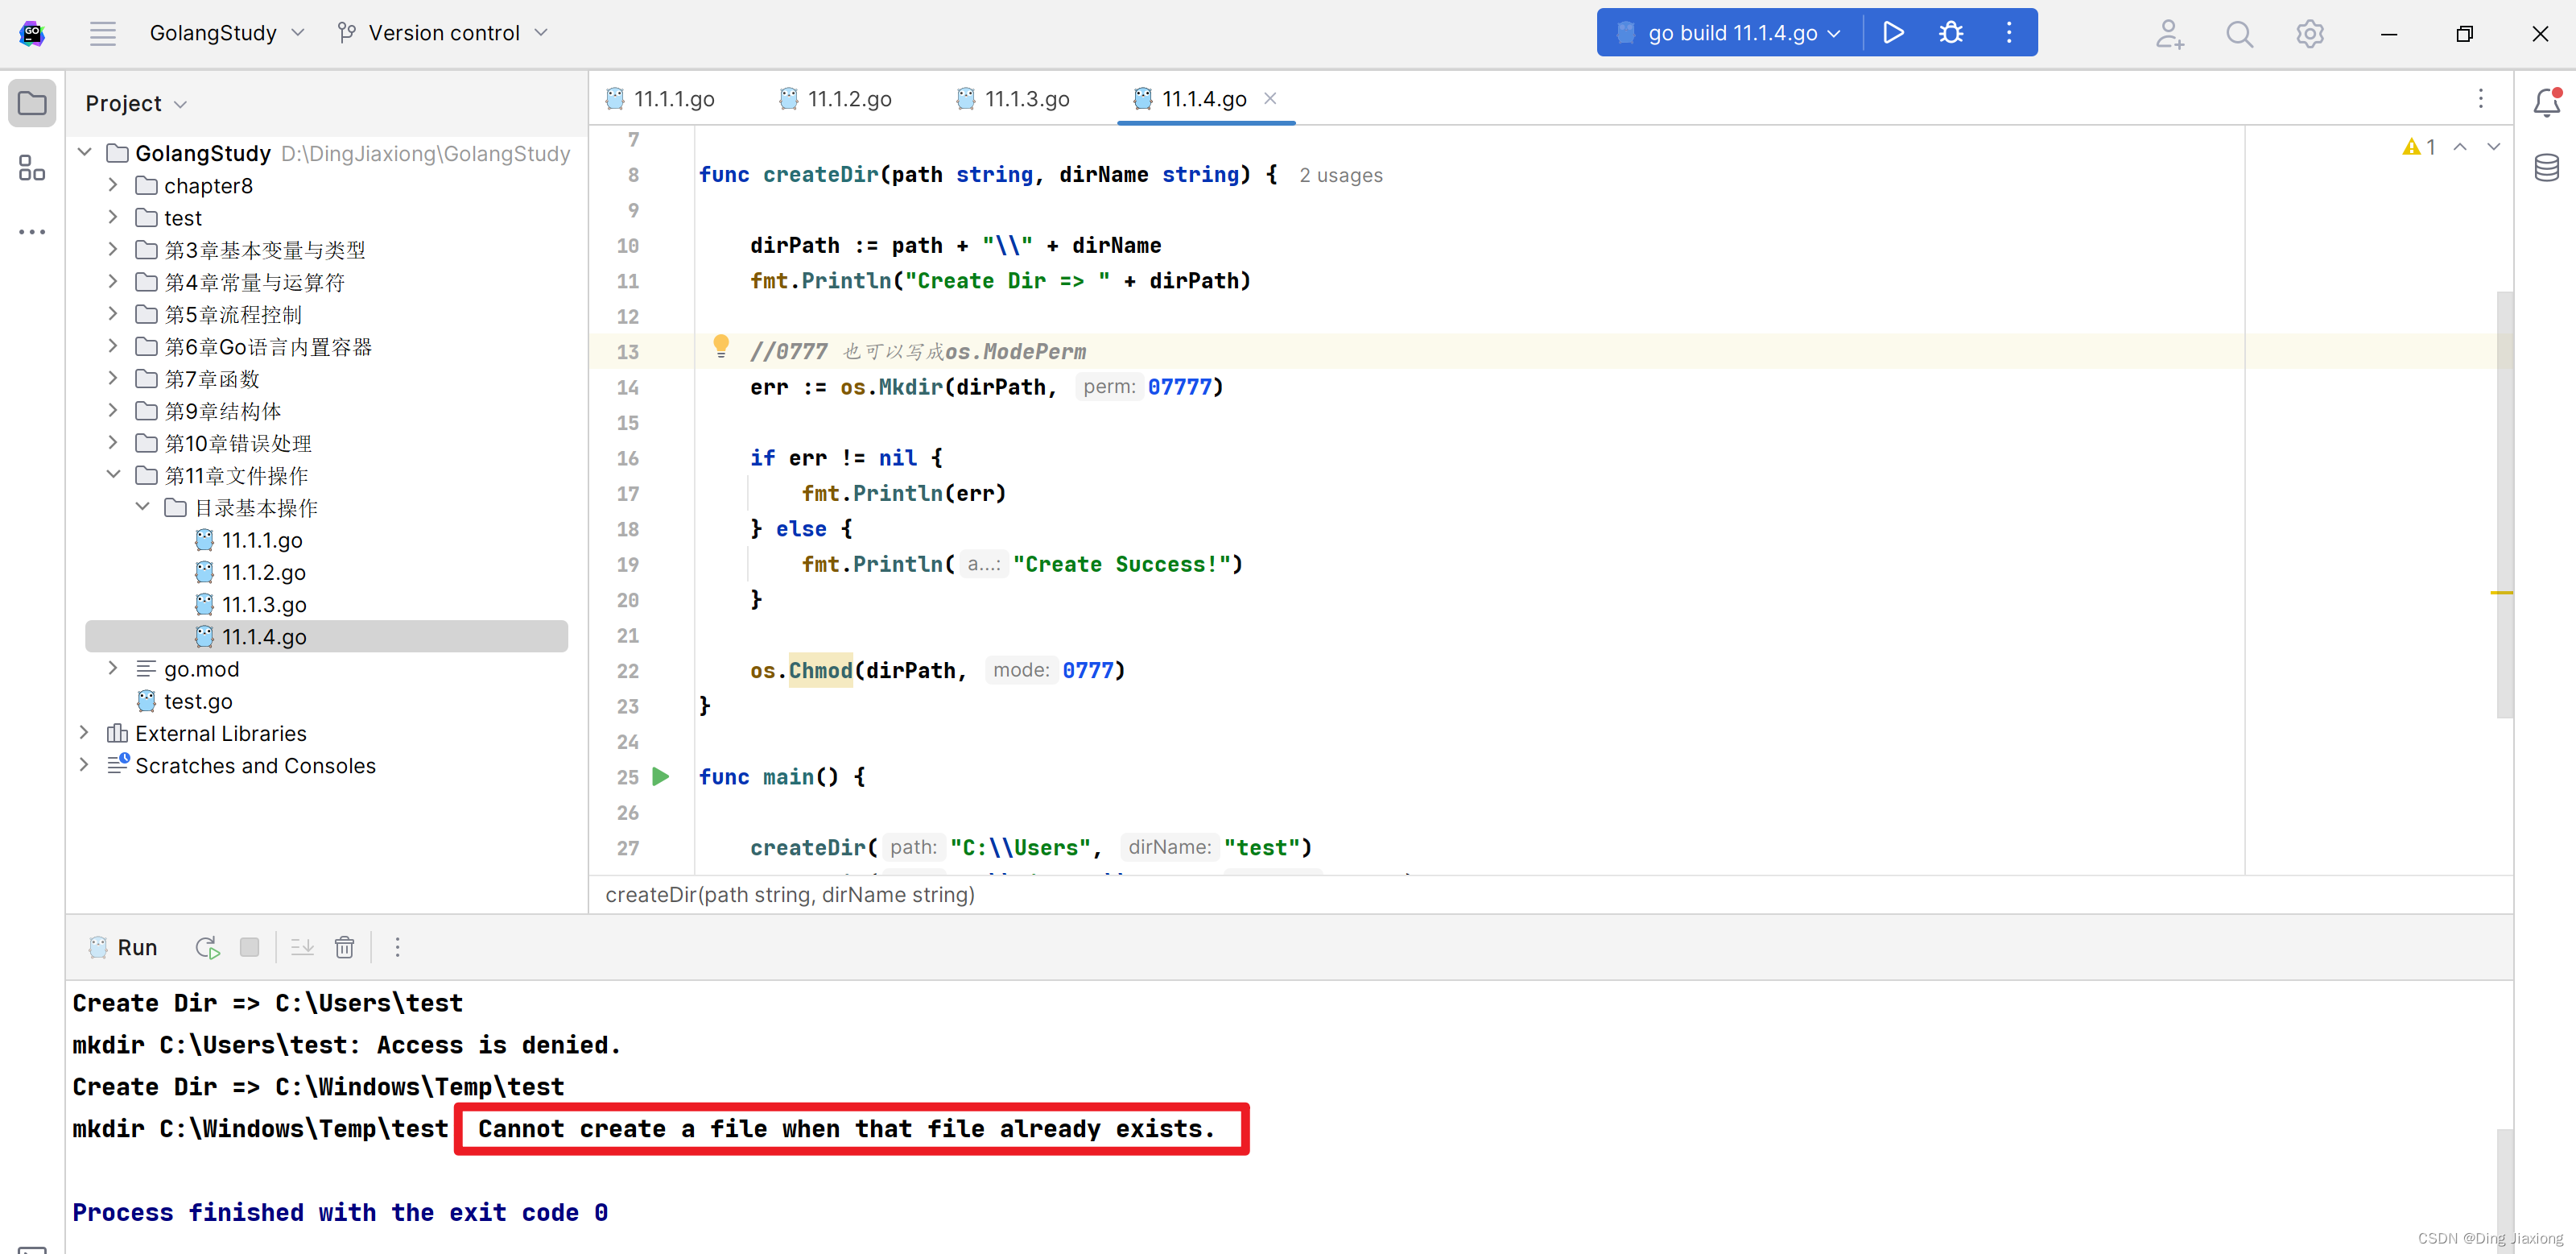The width and height of the screenshot is (2576, 1254).
Task: Click 'Process finished with the exit code 0'
Action: [340, 1212]
